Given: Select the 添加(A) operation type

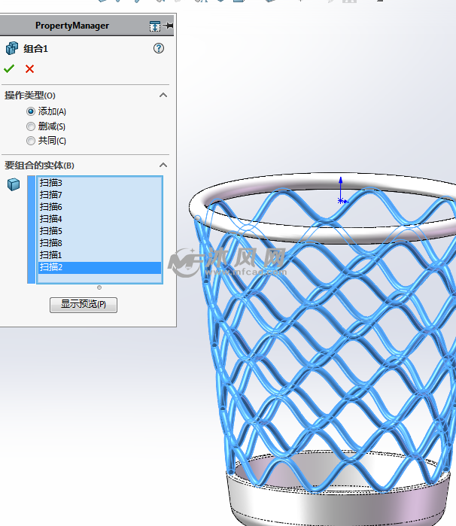Looking at the screenshot, I should pos(31,111).
